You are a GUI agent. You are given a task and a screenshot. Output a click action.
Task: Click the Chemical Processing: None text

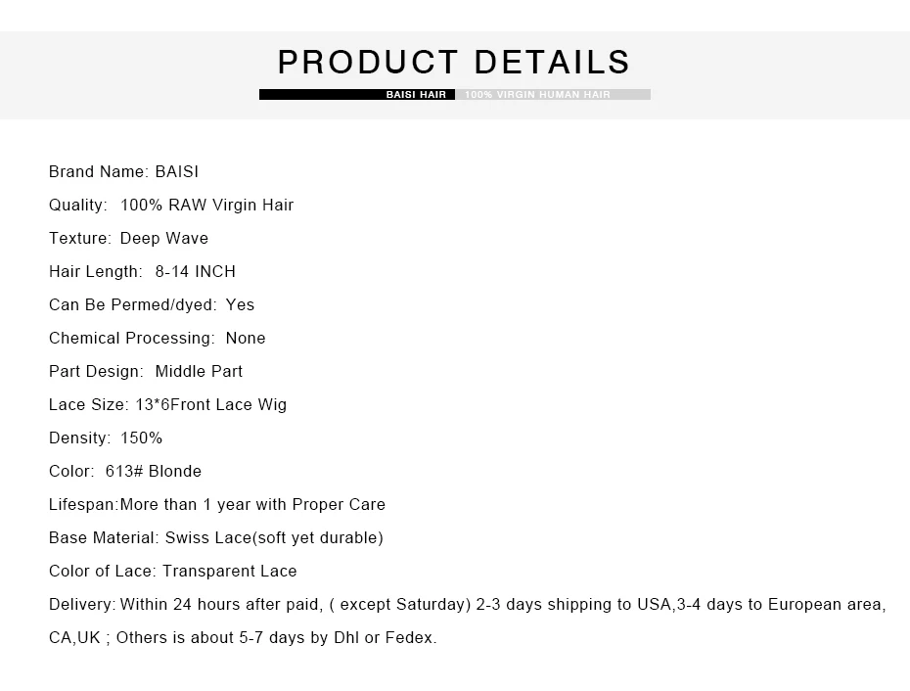point(158,338)
